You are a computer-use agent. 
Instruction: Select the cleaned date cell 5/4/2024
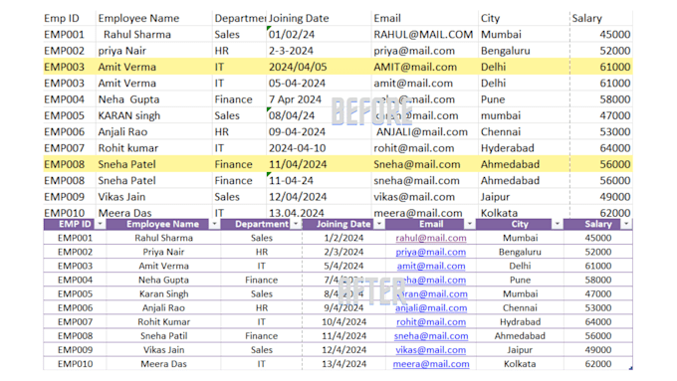coord(343,266)
